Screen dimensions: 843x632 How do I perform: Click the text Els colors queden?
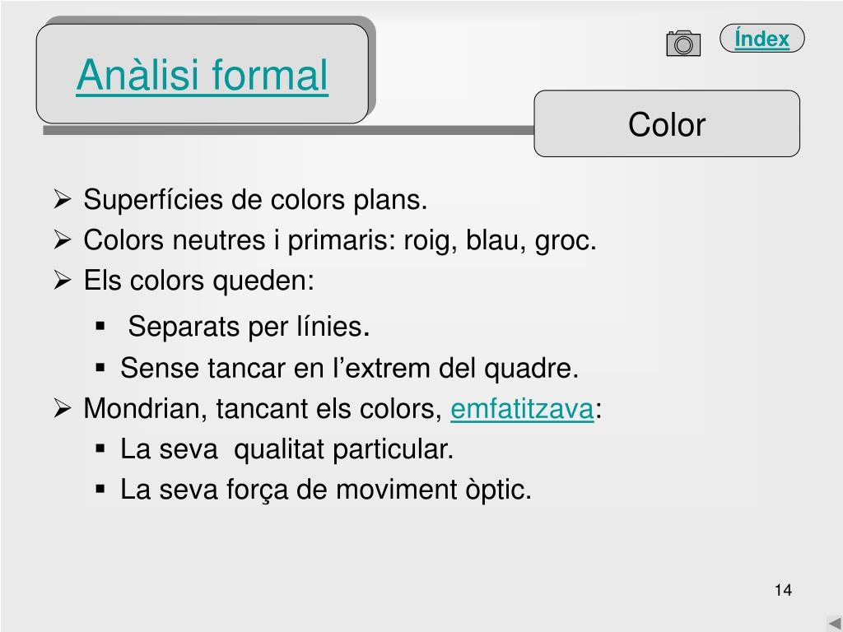tap(199, 281)
